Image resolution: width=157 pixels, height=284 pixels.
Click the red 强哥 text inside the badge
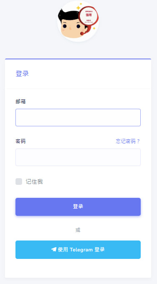89,15
